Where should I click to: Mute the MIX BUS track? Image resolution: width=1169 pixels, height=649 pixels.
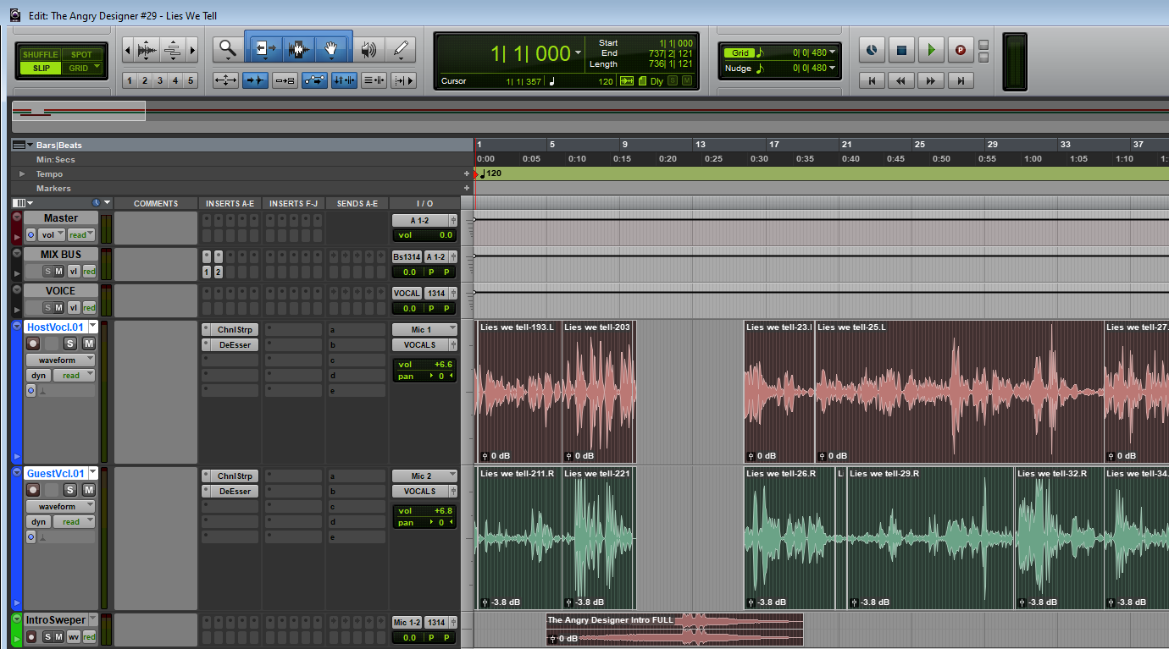pos(58,271)
